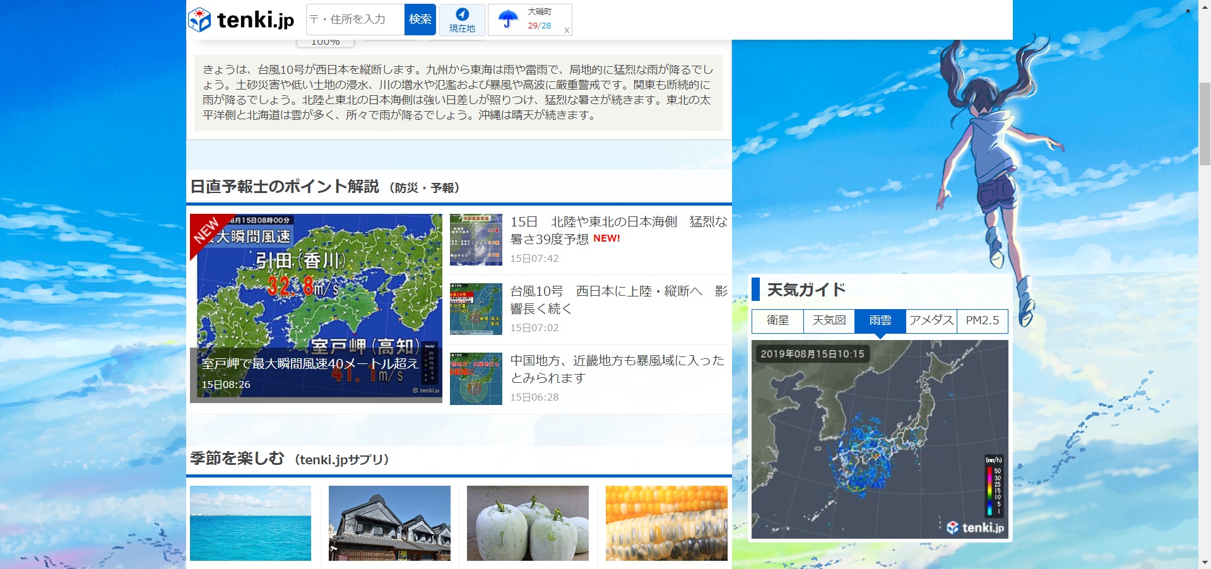Click the 天気ガイド panel heading
Screen dimensions: 1211x569
point(806,290)
